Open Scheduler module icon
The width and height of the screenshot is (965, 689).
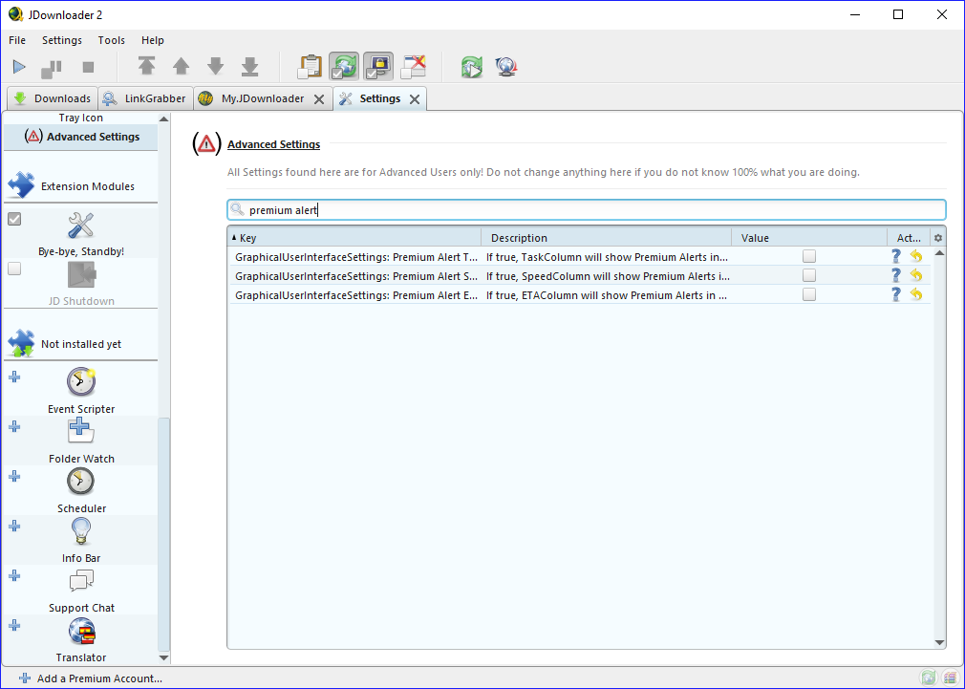[x=80, y=482]
